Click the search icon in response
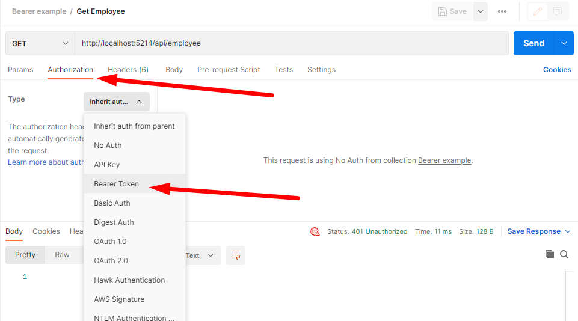This screenshot has height=321, width=578. 564,254
